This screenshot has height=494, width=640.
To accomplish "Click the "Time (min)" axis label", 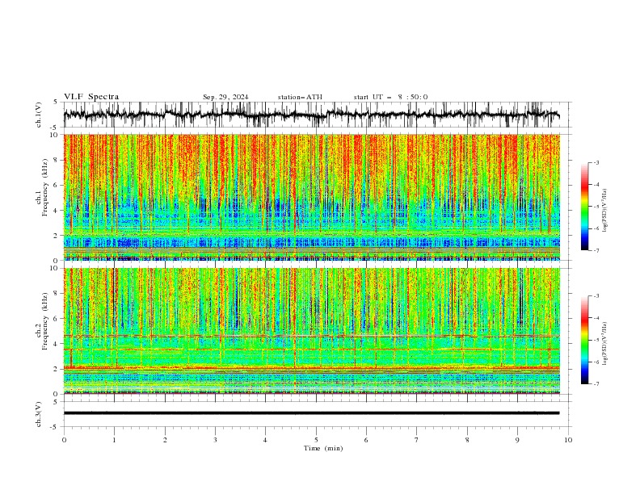I will click(x=323, y=448).
